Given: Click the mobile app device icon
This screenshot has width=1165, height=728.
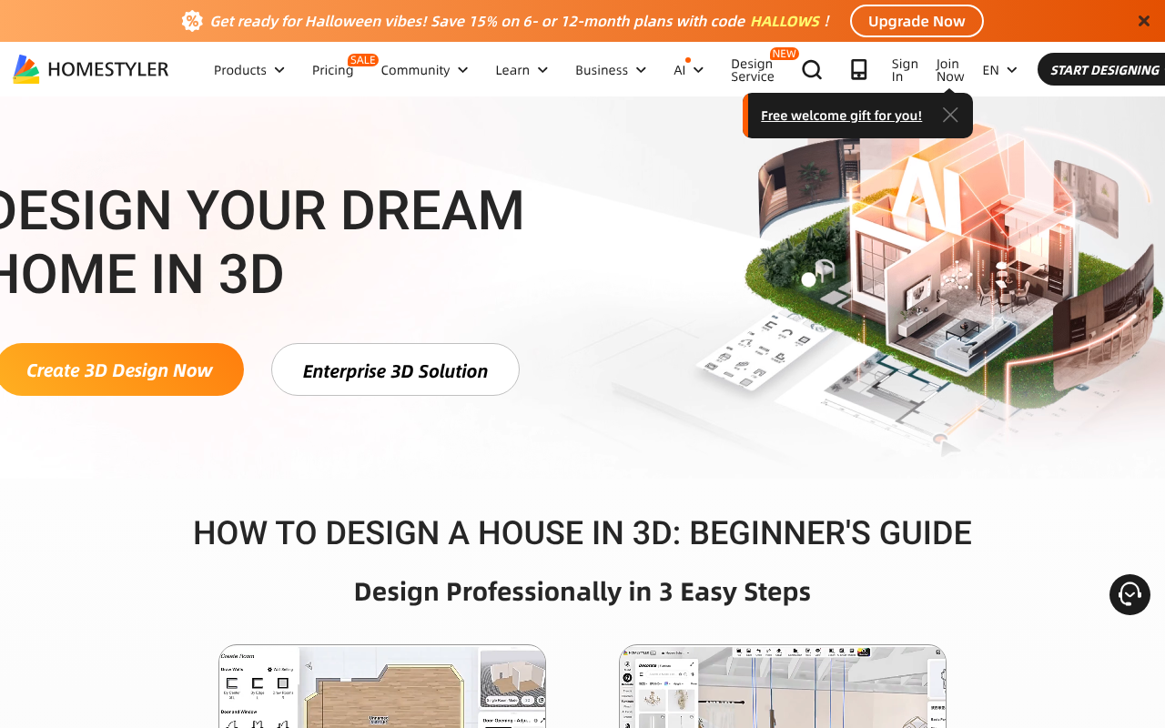Looking at the screenshot, I should pos(858,70).
